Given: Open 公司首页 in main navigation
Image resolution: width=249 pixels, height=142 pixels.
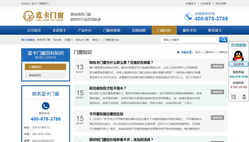Looking at the screenshot, I should coord(34,30).
